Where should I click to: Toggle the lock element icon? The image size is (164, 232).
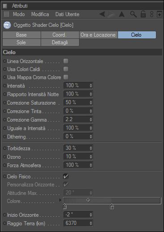coord(143,14)
